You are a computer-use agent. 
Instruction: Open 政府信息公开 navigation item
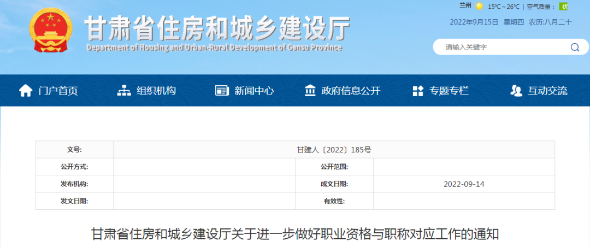tap(350, 91)
